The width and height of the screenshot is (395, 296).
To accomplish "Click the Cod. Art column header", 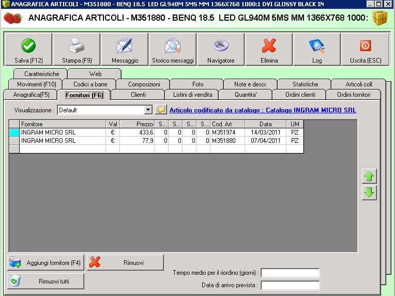I will coord(227,124).
